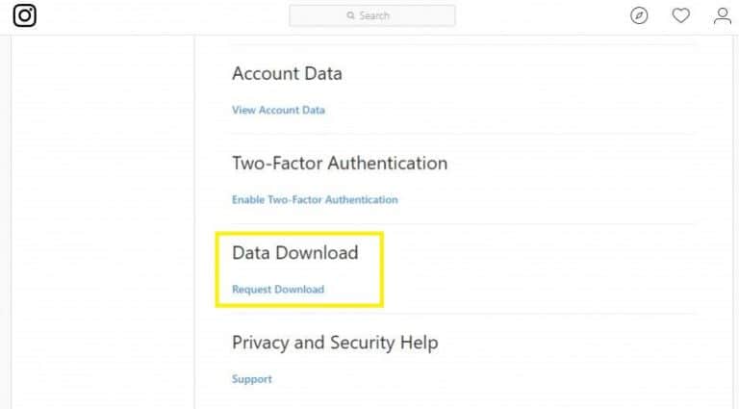The width and height of the screenshot is (739, 409).
Task: Click inside the blank left sidebar panel
Action: coord(103,221)
